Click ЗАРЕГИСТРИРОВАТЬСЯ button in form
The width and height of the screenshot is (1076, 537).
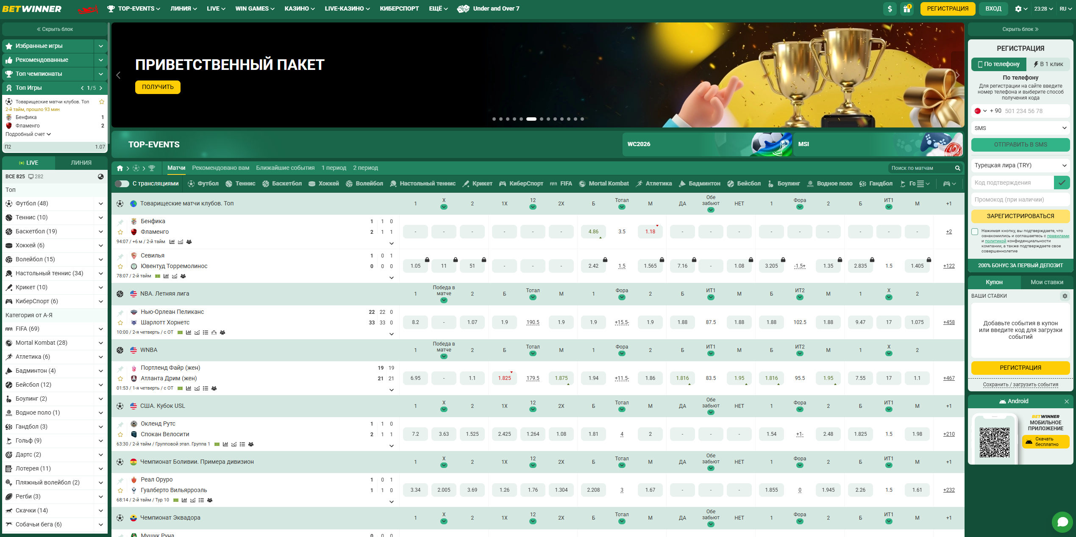tap(1020, 216)
